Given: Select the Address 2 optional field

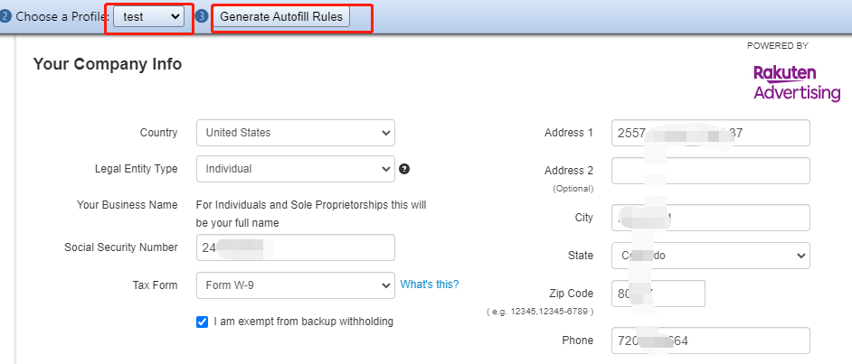Looking at the screenshot, I should (711, 171).
